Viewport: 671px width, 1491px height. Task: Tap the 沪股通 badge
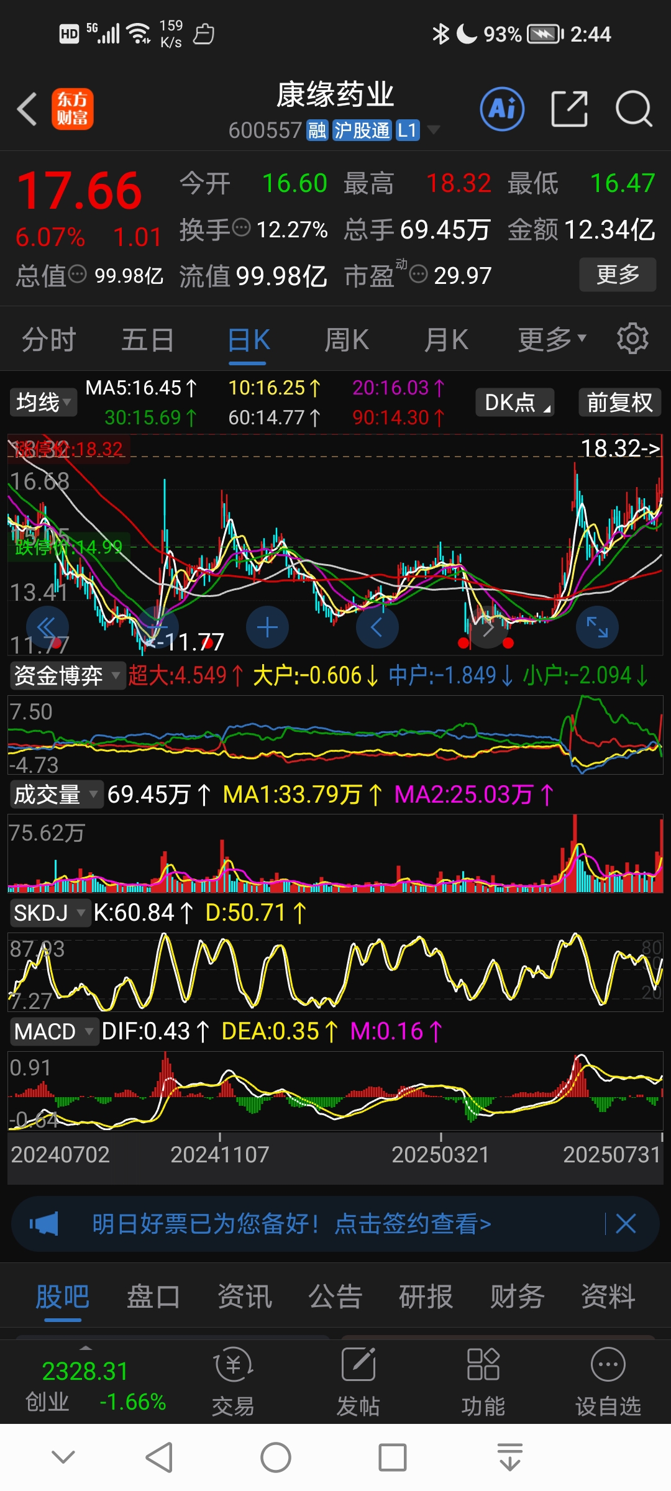[x=362, y=130]
